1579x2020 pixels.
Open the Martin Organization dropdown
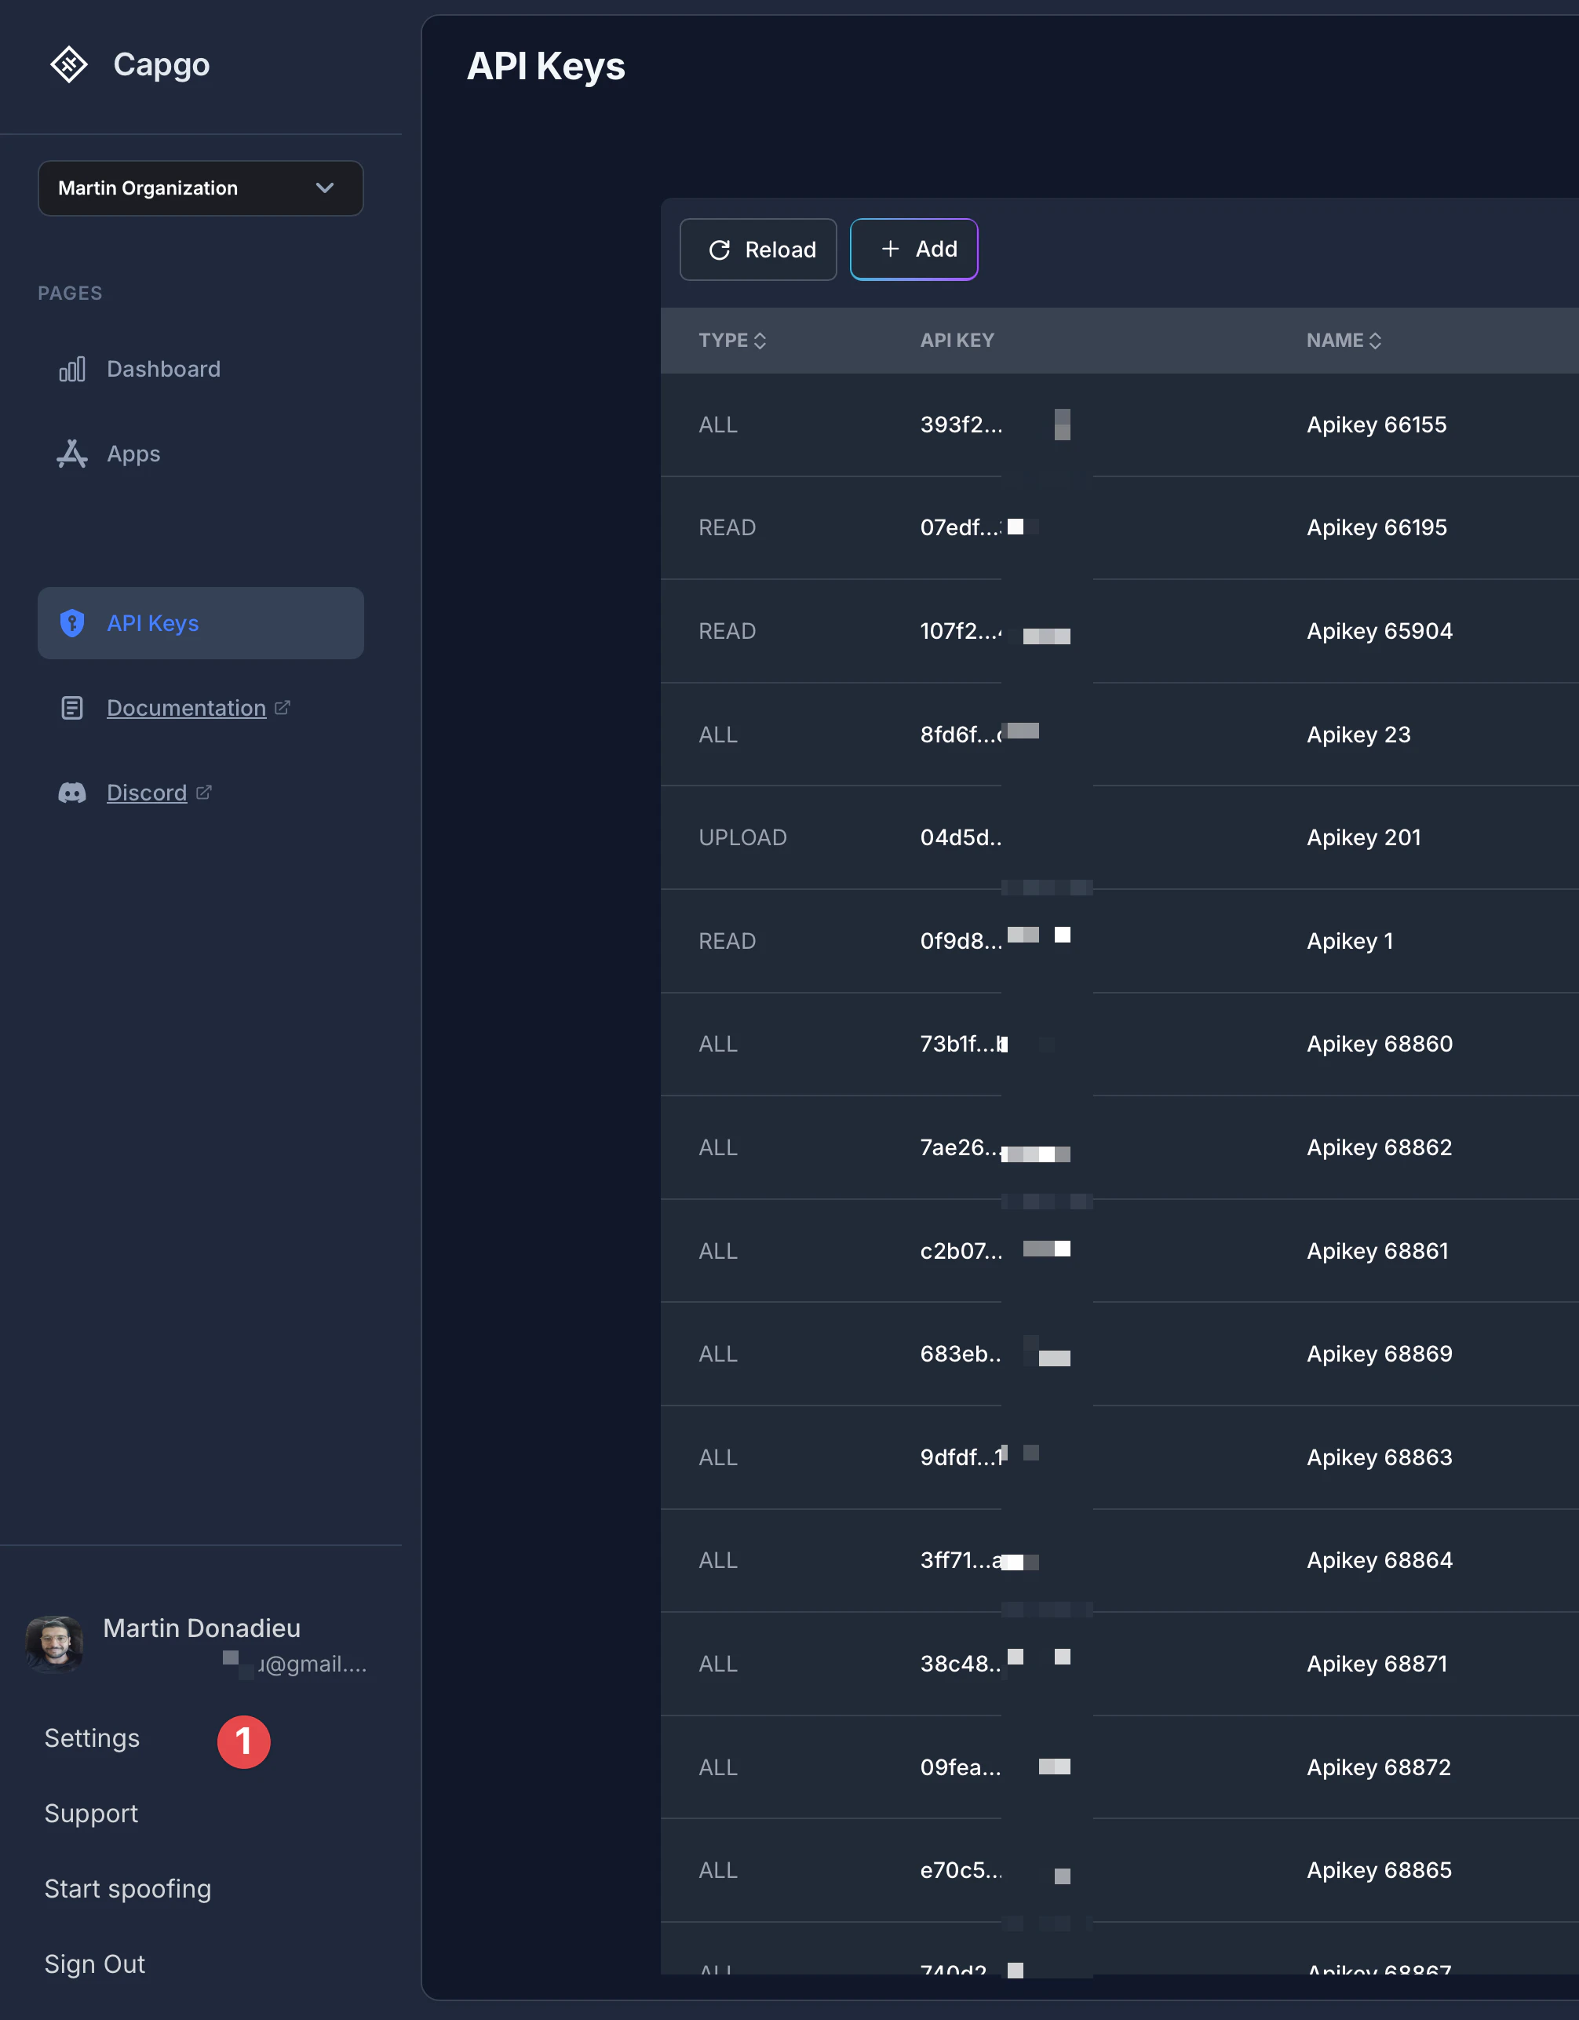[x=201, y=188]
